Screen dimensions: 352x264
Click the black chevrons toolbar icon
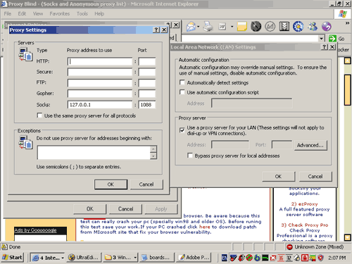[x=284, y=27]
